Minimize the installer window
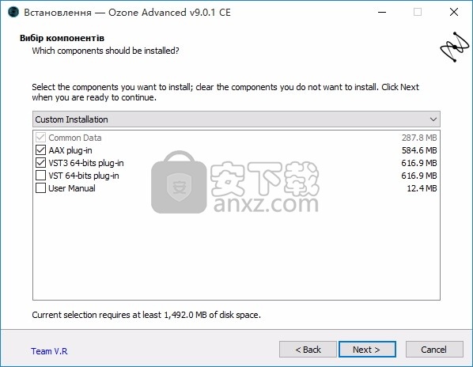 (x=382, y=13)
